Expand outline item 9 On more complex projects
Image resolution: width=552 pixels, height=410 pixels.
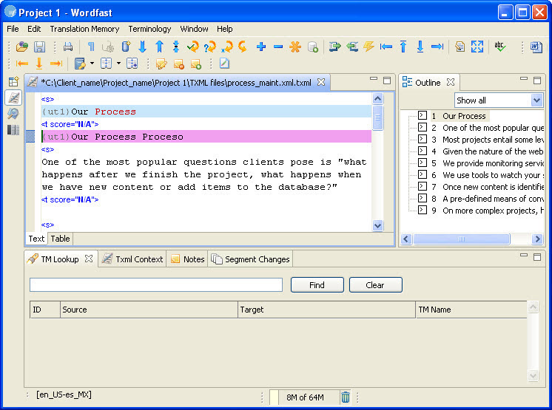click(423, 210)
